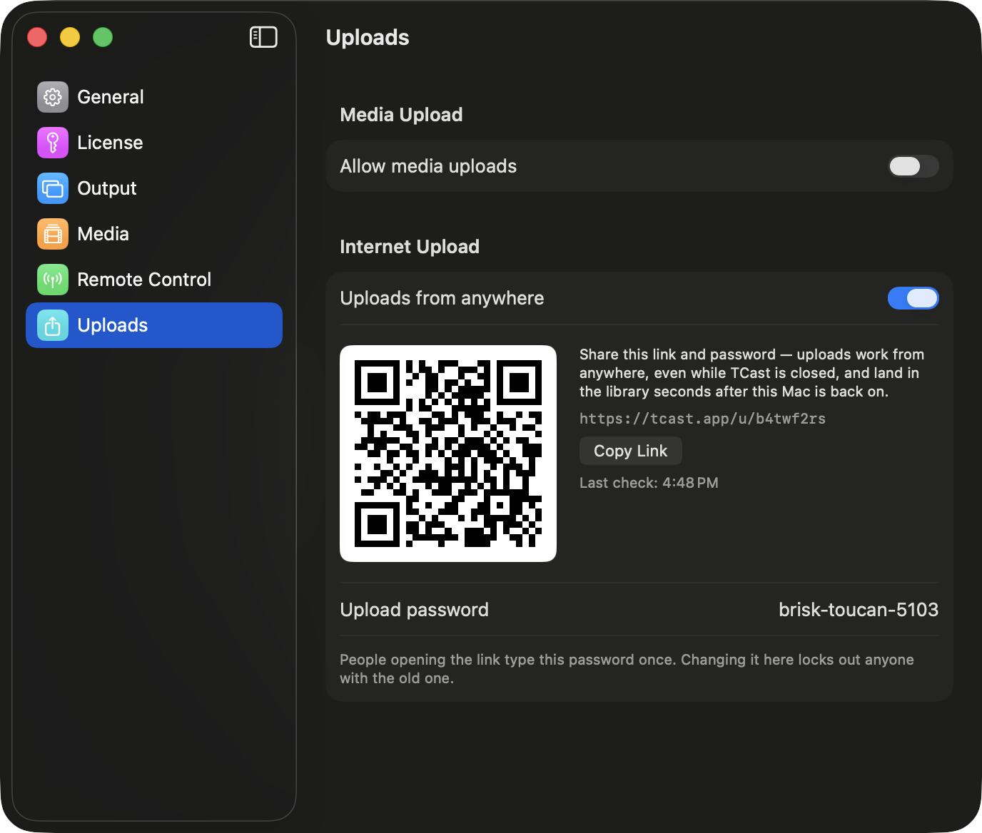This screenshot has height=833, width=982.
Task: Click the Remote Control antenna icon
Action: 53,280
